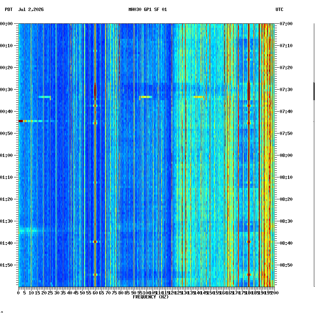Image resolution: width=330 pixels, height=316 pixels.
Task: Click the UTC timezone label
Action: 279,10
